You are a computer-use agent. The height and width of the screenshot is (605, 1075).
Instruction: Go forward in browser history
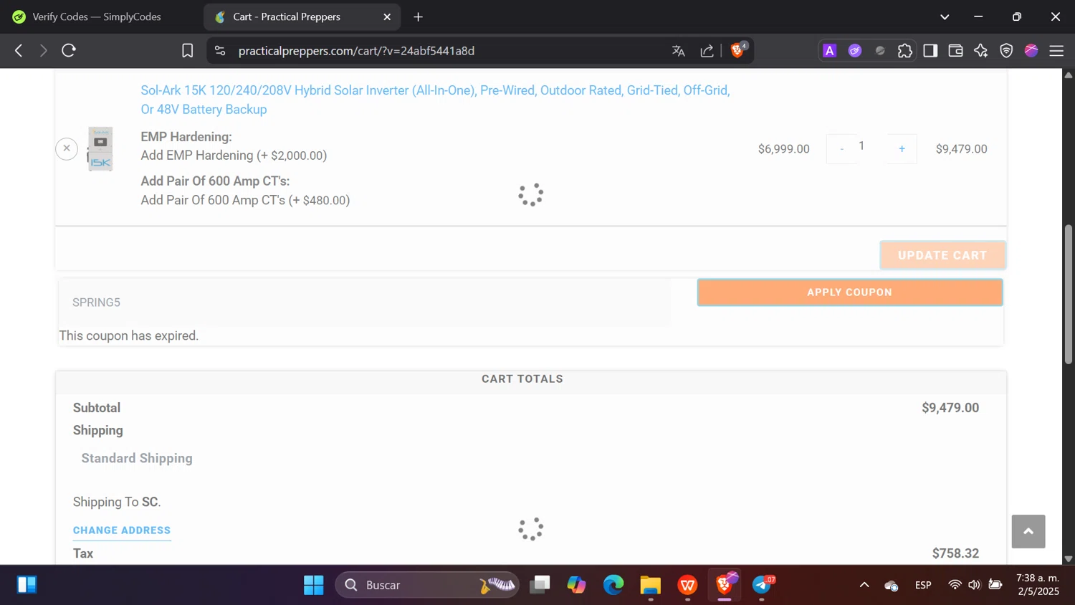point(43,50)
